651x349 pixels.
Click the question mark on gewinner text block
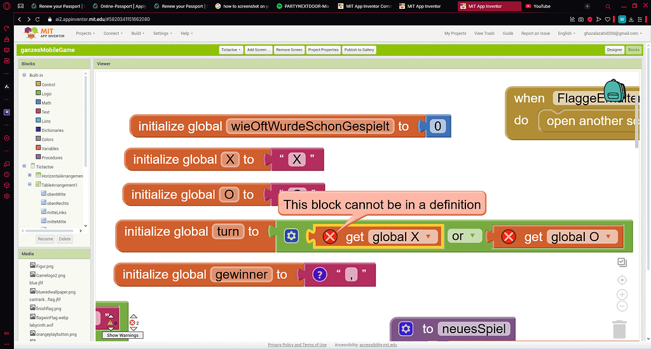(320, 275)
